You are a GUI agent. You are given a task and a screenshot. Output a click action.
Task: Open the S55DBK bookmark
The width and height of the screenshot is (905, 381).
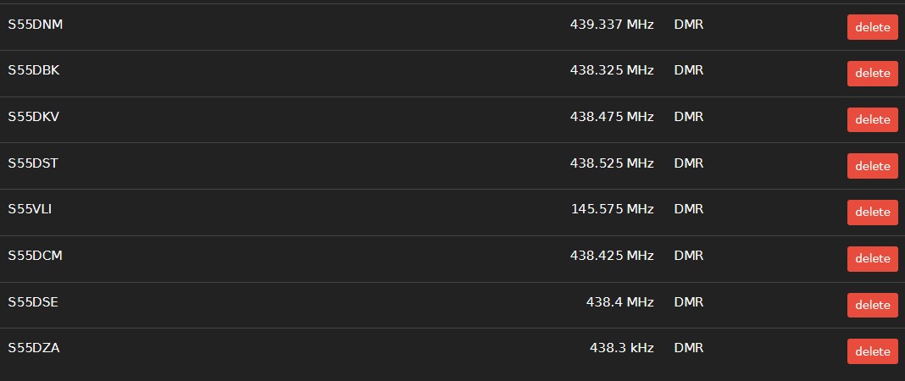click(34, 70)
